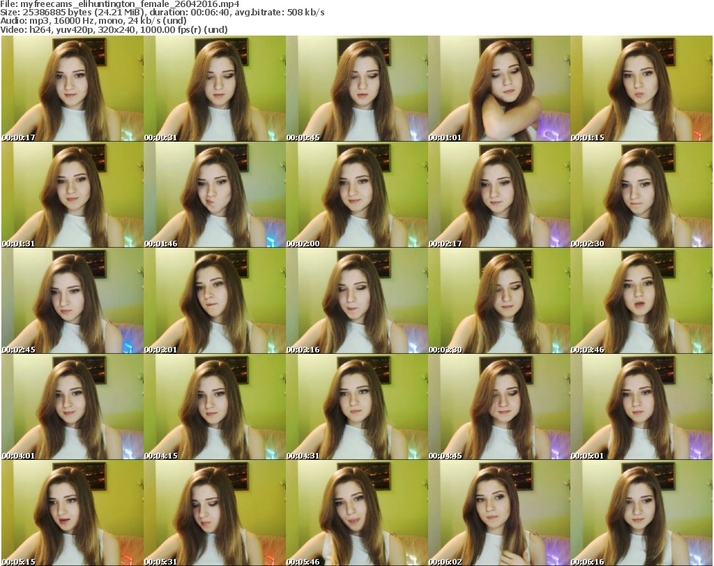This screenshot has height=566, width=714.
Task: Open the frame stamped 00:00:45
Action: [357, 89]
